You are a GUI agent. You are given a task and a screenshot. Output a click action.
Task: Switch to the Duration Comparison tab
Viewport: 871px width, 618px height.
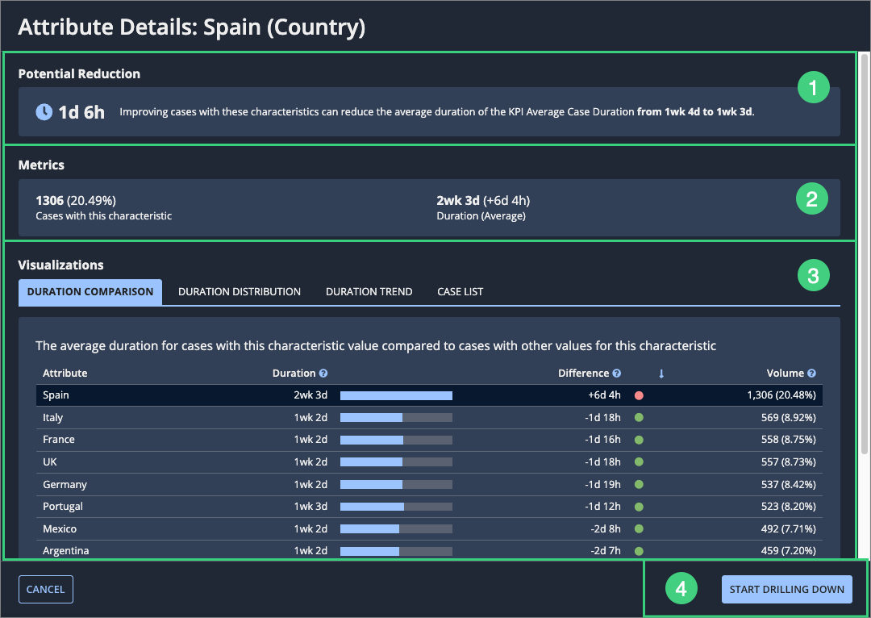tap(90, 292)
